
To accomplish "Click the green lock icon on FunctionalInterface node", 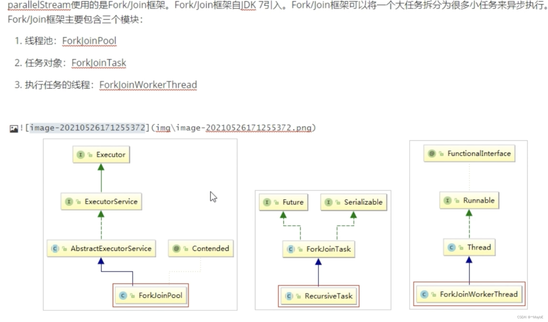I will [441, 154].
